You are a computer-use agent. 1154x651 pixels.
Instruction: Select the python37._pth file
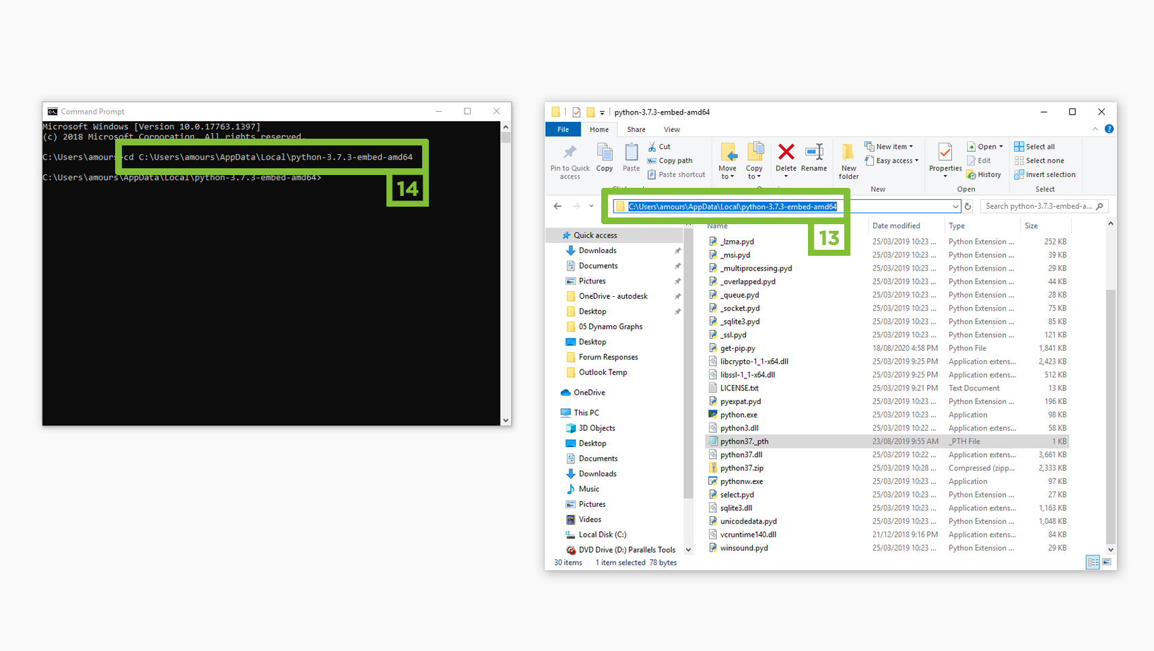point(743,441)
